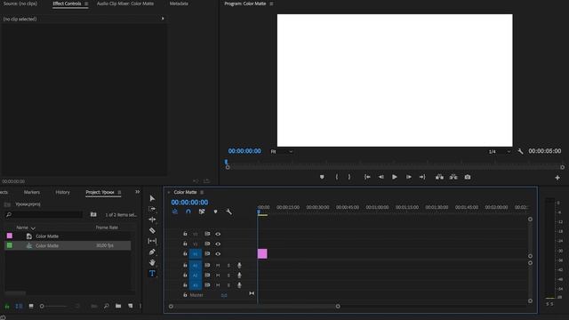The width and height of the screenshot is (569, 320).
Task: Go to Out point in Program monitor
Action: click(x=422, y=177)
